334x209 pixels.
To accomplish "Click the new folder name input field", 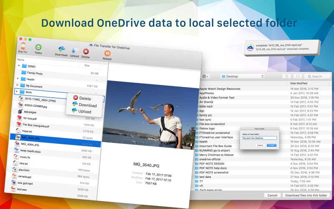I will click(x=260, y=138).
